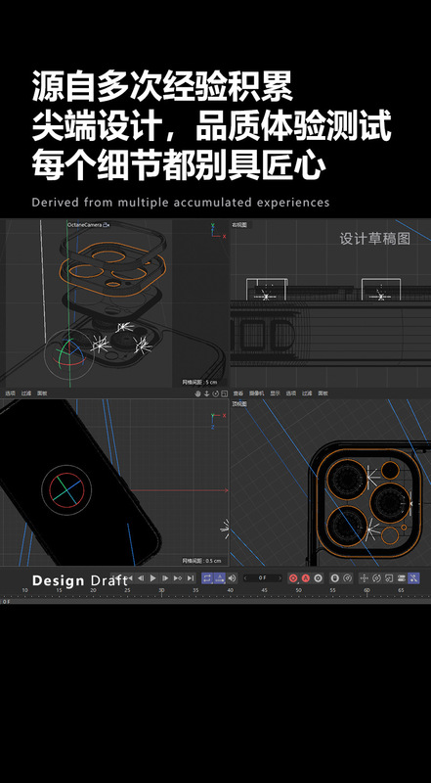The height and width of the screenshot is (783, 431).
Task: Click the viewport maximize square icon
Action: [225, 393]
